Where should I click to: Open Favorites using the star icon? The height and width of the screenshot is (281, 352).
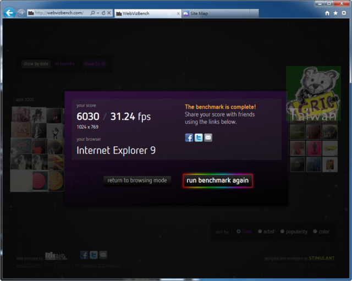pyautogui.click(x=335, y=13)
